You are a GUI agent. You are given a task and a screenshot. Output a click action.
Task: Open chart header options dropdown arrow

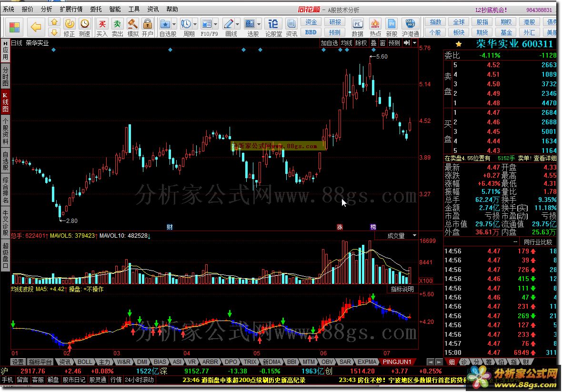(415, 43)
